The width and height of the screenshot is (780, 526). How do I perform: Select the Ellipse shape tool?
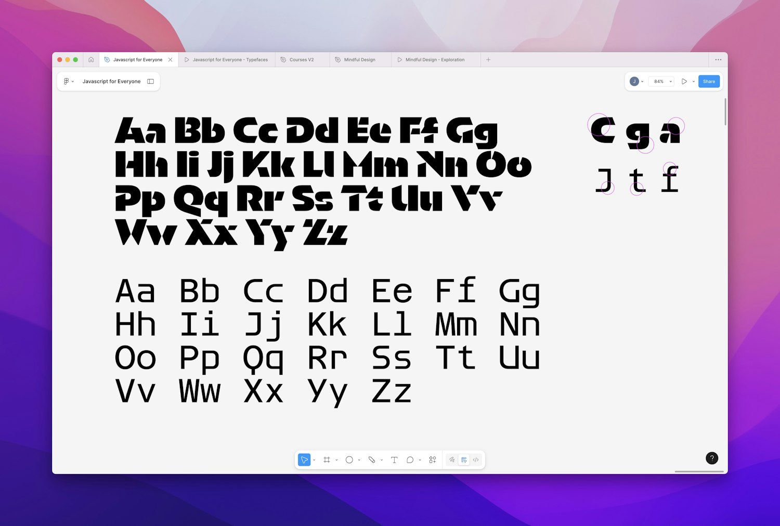coord(349,459)
